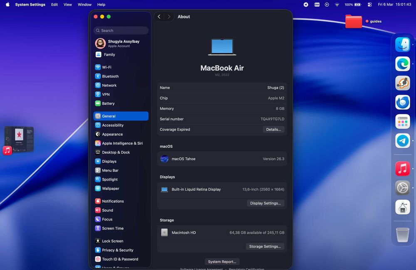Open Menu Bar settings
This screenshot has width=416, height=270.
click(121, 170)
